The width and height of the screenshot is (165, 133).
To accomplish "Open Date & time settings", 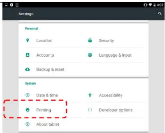I will pyautogui.click(x=53, y=95).
